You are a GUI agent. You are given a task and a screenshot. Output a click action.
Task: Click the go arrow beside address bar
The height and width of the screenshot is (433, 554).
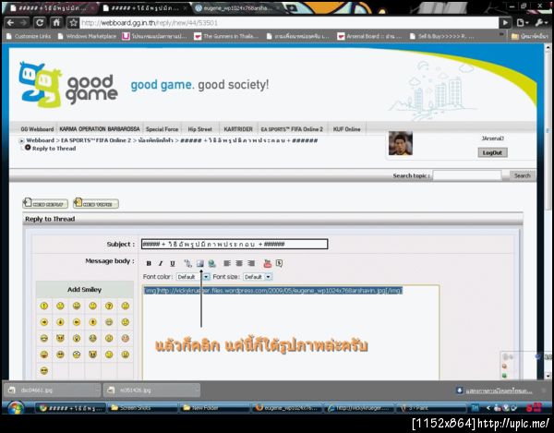pyautogui.click(x=505, y=23)
